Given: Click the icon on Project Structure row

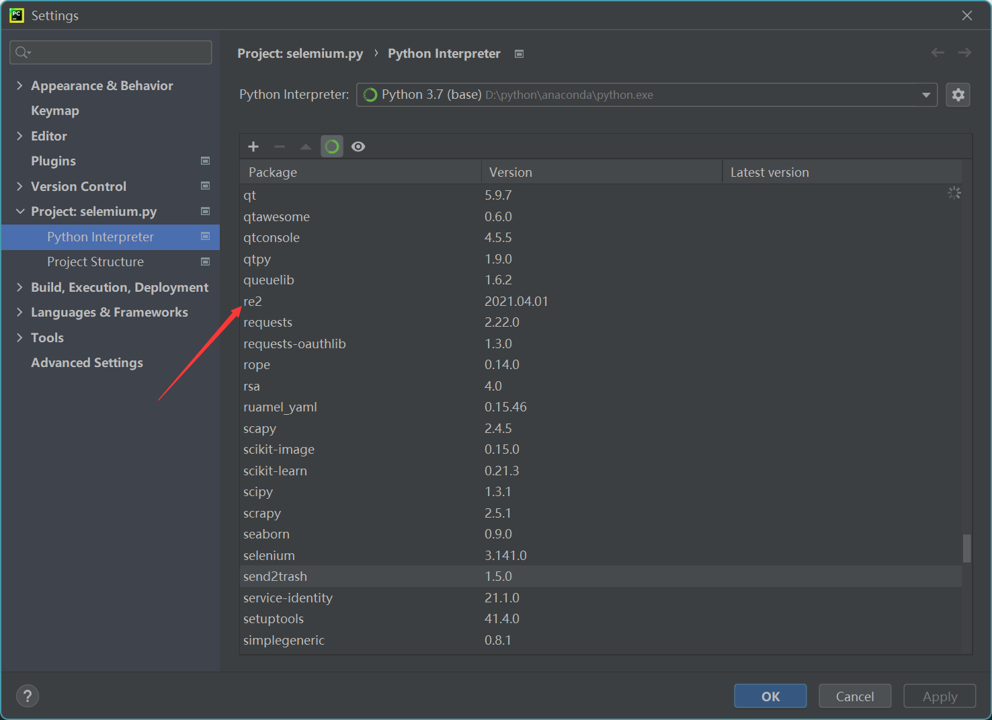Looking at the screenshot, I should [x=206, y=262].
